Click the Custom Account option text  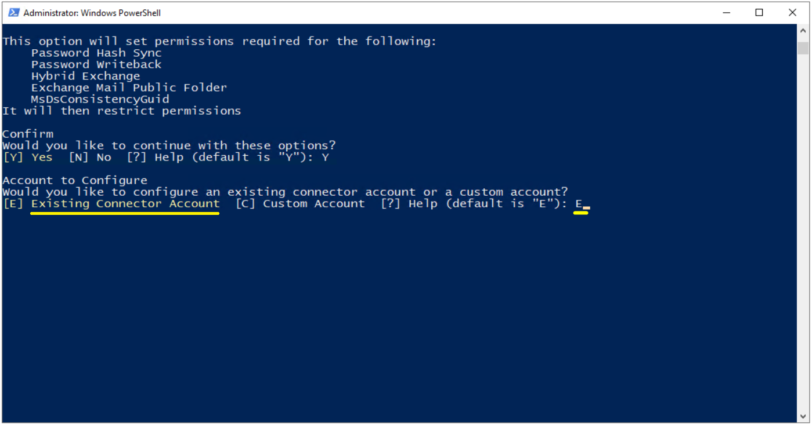click(314, 204)
